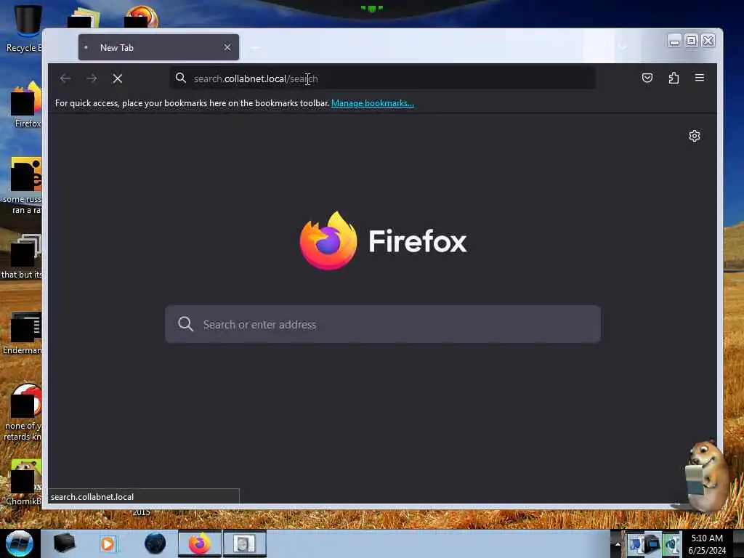Viewport: 744px width, 558px height.
Task: Focus the Search or enter address box
Action: point(382,325)
